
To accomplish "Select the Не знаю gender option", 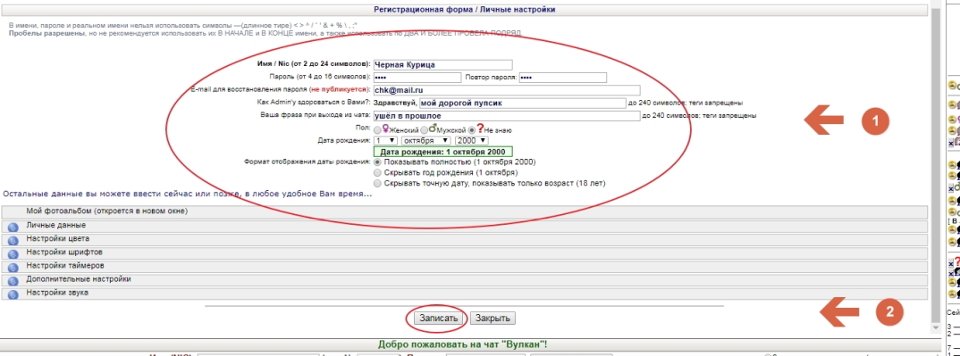I will click(471, 130).
